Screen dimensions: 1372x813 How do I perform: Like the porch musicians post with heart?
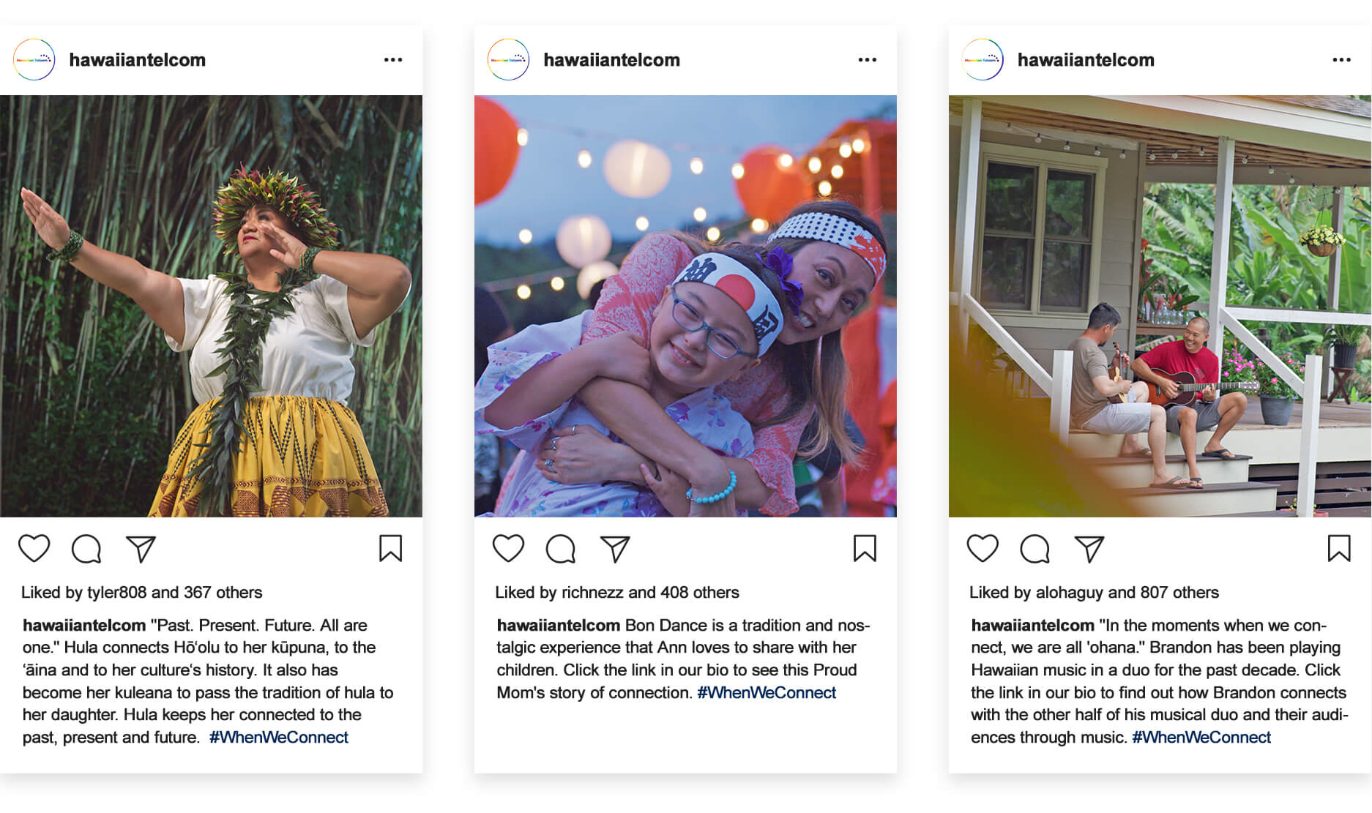(x=983, y=548)
